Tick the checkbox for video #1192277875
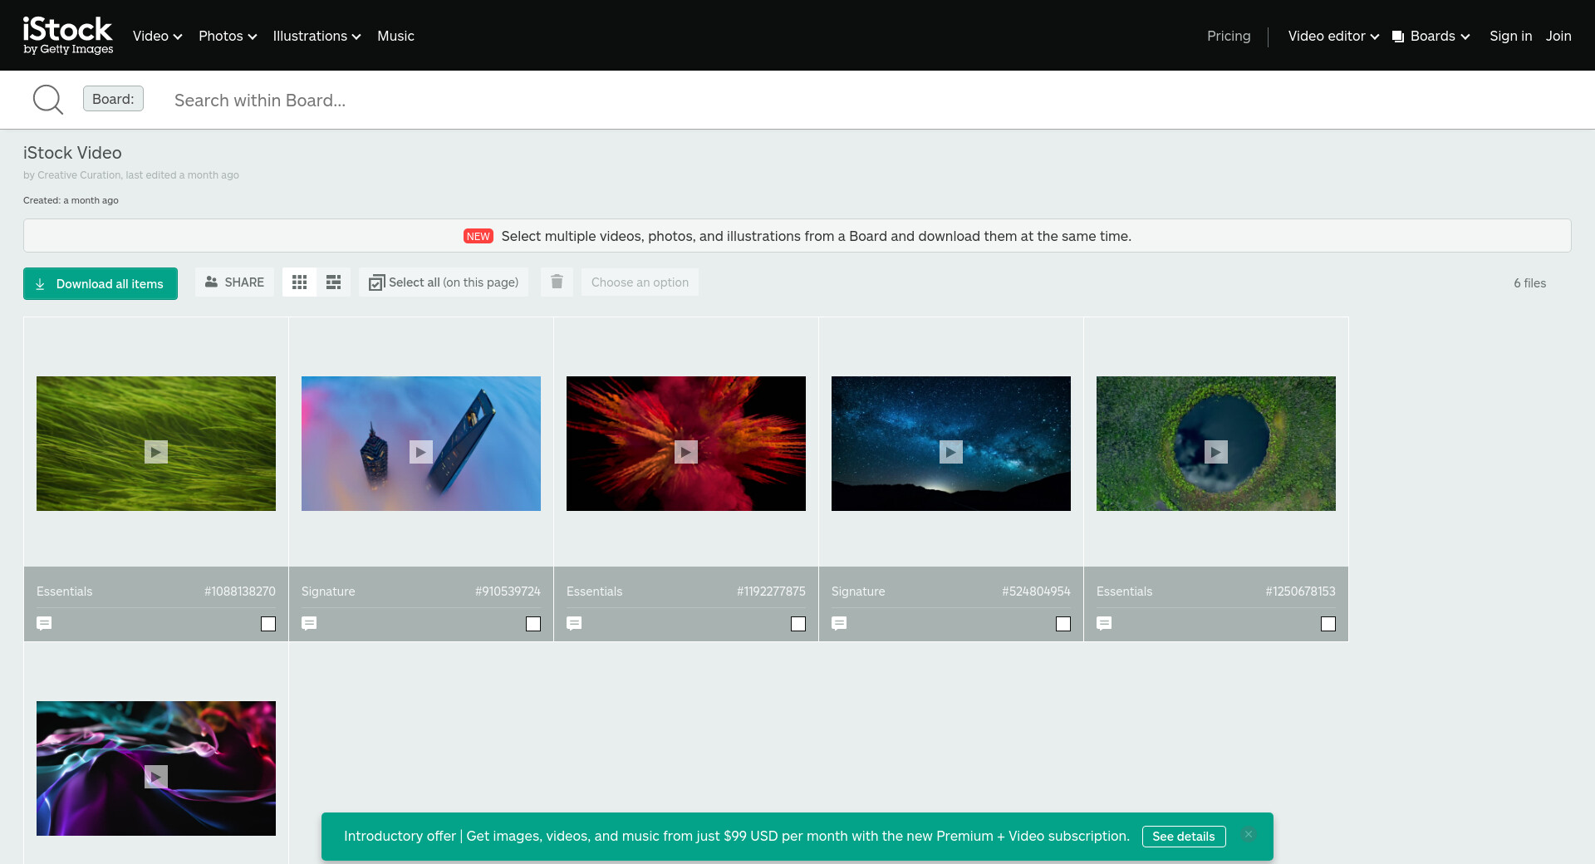 pyautogui.click(x=798, y=624)
